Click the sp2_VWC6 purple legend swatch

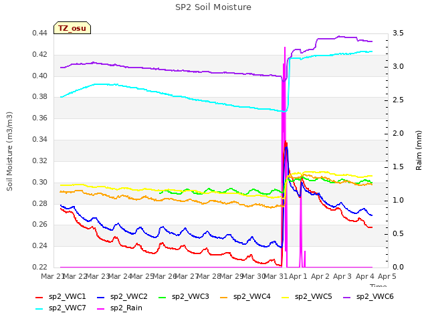347,297
